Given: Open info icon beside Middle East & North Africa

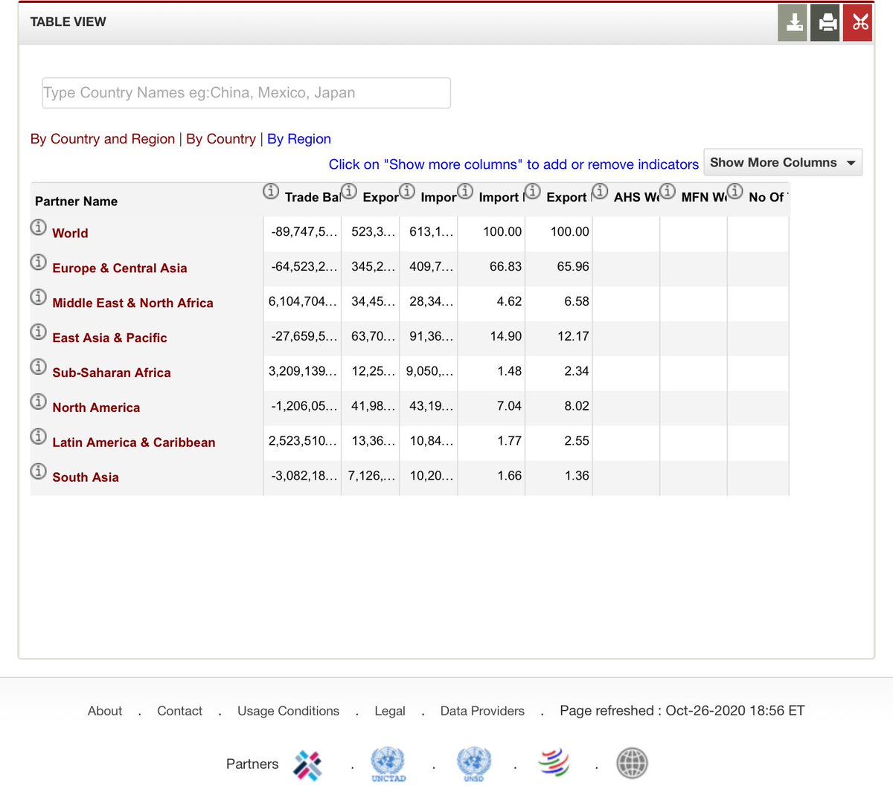Looking at the screenshot, I should click(39, 297).
